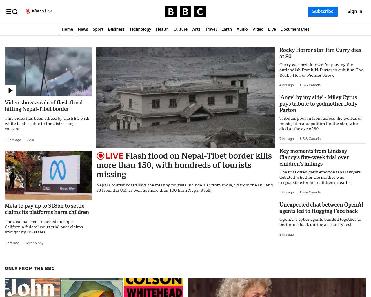The width and height of the screenshot is (371, 297).
Task: Click summary 'Tributes pour in from across the worlds'
Action: point(321,124)
